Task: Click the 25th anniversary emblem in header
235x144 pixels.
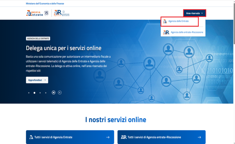Action: point(46,13)
